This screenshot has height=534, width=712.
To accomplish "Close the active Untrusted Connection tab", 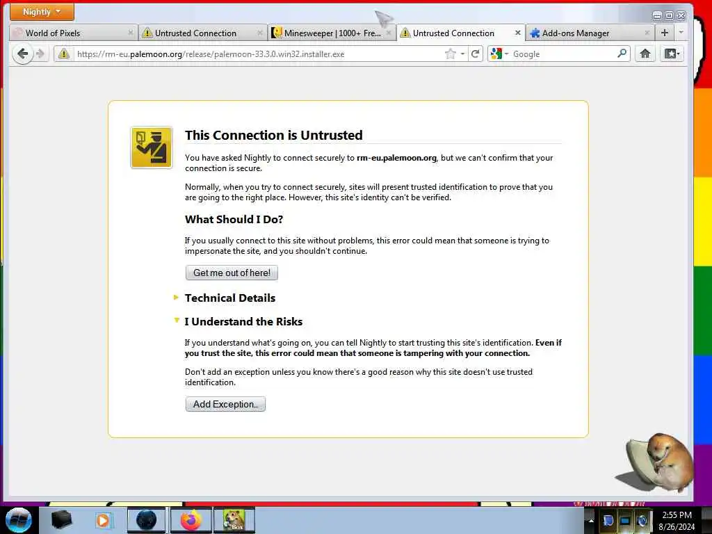I will (x=517, y=33).
